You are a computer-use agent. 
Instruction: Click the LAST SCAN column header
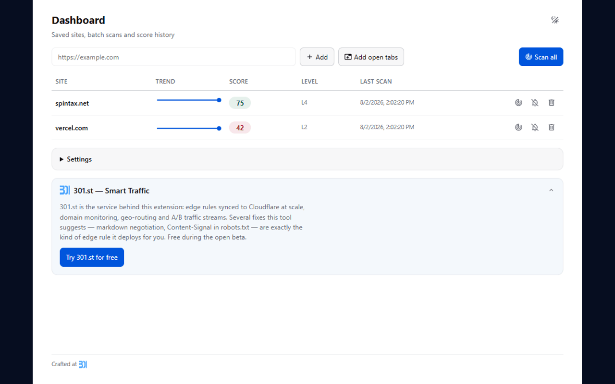[376, 82]
